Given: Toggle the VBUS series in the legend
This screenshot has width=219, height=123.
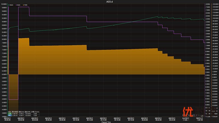Looking at the screenshot, I should pos(12,5).
